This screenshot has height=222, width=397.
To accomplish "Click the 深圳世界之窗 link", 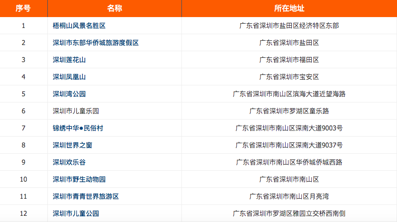I will (x=72, y=145).
